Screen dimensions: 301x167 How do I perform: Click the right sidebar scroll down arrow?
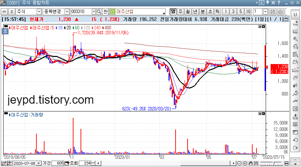click(x=295, y=164)
